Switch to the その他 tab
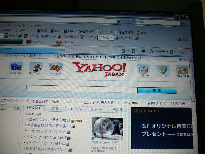Viewport: 205px width, 154px height. click(x=118, y=110)
